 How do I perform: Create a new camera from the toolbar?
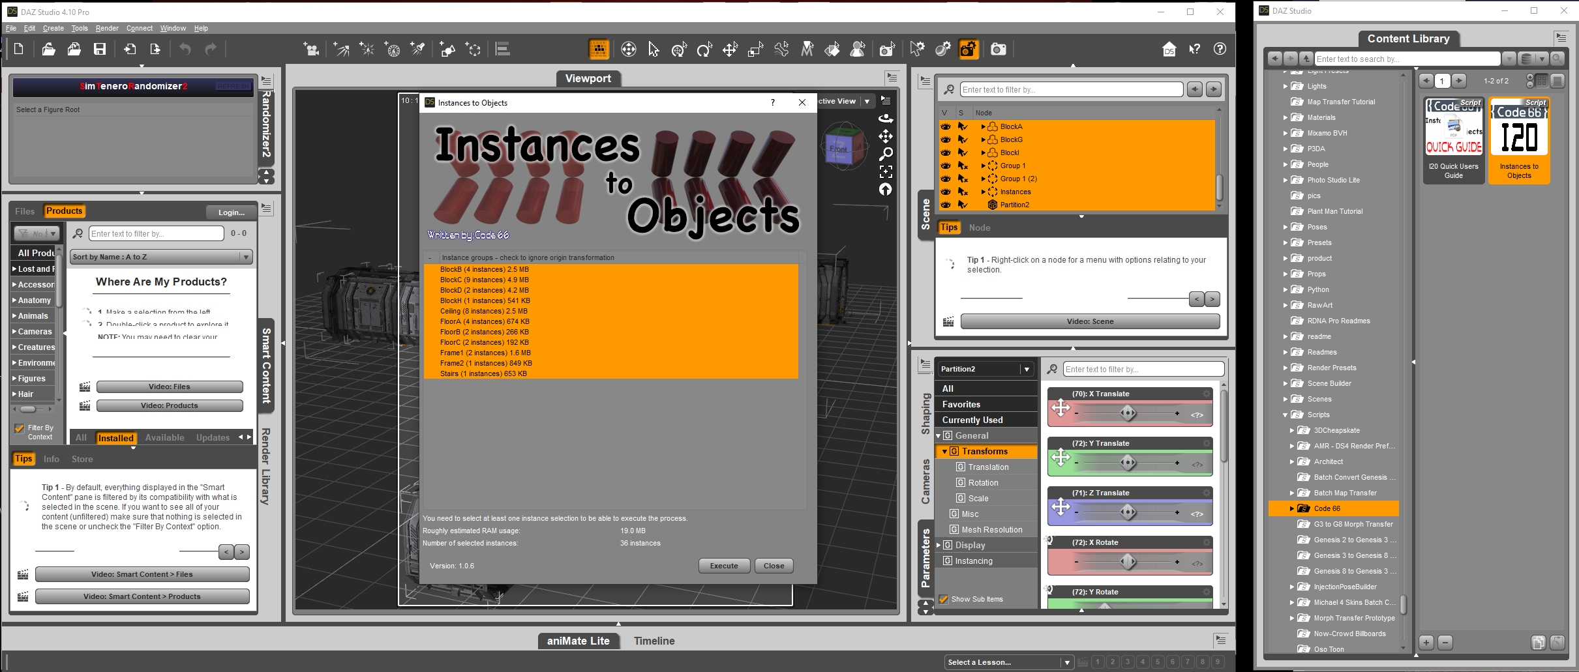pyautogui.click(x=311, y=49)
